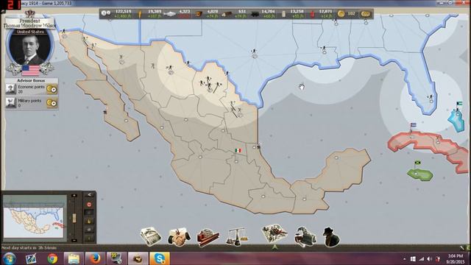Click the Bahamas flag marker
Screen dimensions: 471x265
459,104
